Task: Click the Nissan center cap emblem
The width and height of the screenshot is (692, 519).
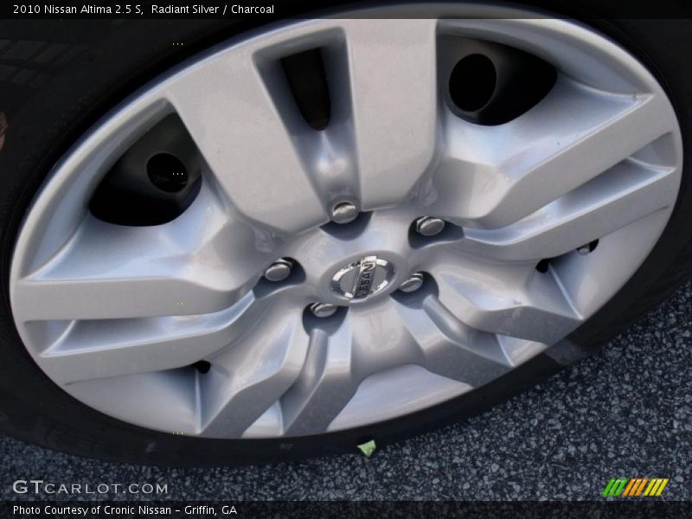Action: (x=362, y=278)
